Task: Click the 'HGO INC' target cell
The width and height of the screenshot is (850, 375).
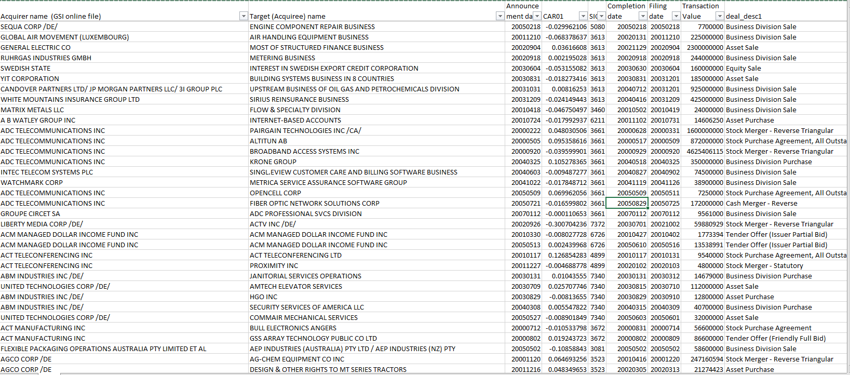Action: click(x=376, y=297)
